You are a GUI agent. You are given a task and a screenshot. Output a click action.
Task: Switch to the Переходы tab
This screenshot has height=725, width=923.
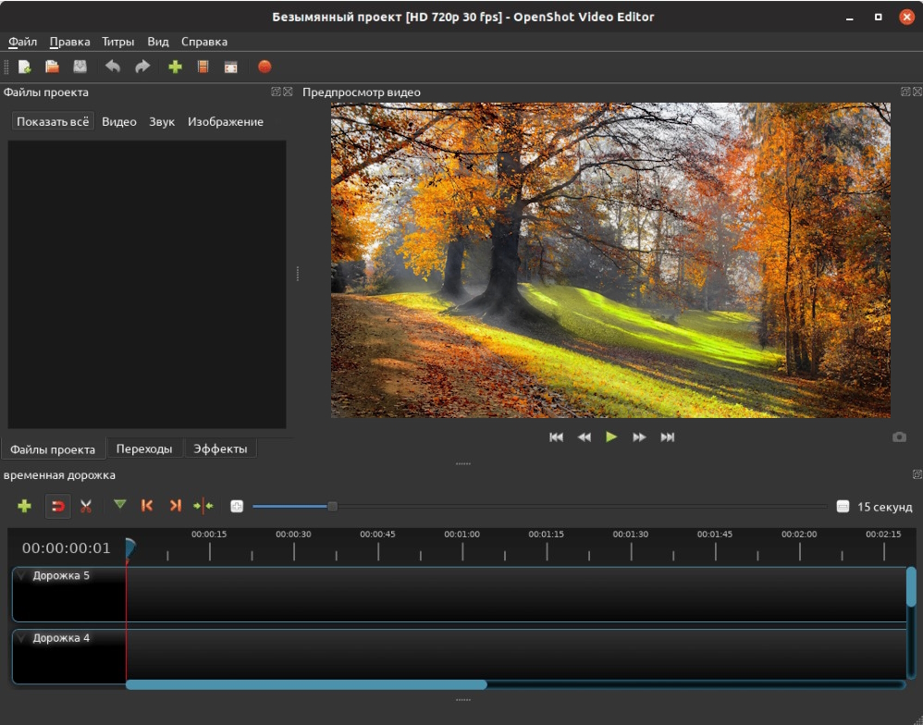144,449
